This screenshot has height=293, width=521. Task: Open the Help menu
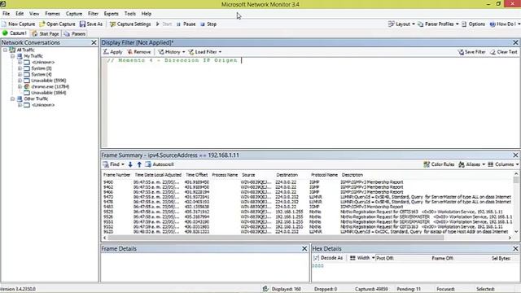pyautogui.click(x=147, y=14)
